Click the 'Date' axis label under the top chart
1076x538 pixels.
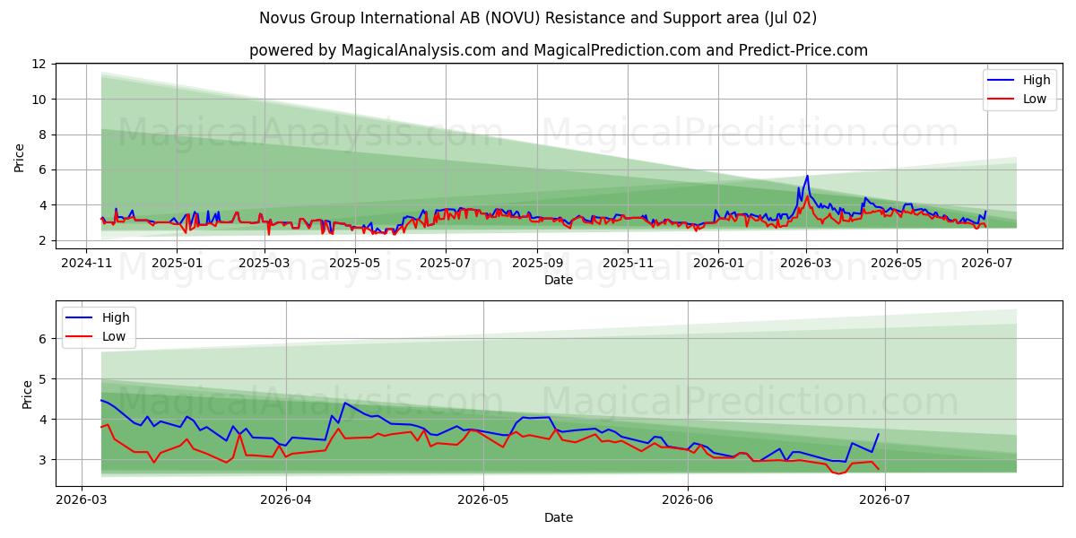(559, 281)
